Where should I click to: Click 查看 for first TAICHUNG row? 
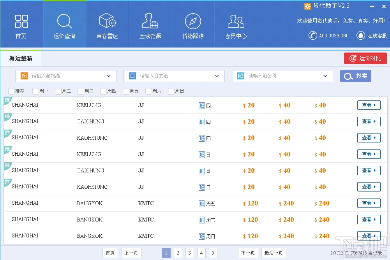tap(369, 121)
